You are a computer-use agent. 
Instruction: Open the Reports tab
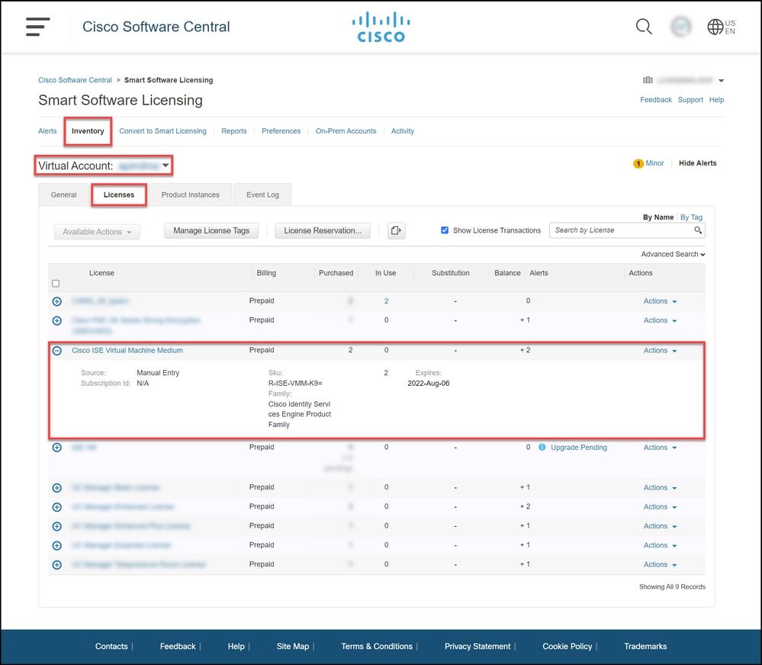[233, 131]
